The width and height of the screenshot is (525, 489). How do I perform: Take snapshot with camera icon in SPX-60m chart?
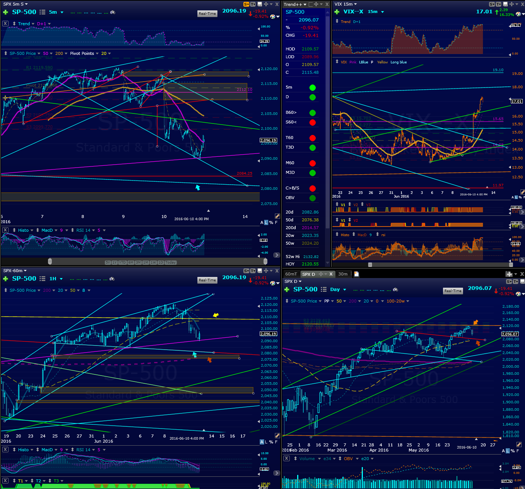coord(112,279)
